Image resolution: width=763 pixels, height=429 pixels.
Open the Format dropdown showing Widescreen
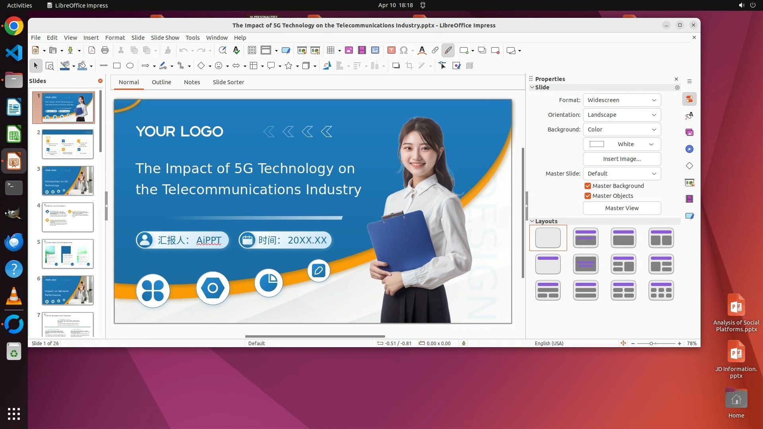622,100
